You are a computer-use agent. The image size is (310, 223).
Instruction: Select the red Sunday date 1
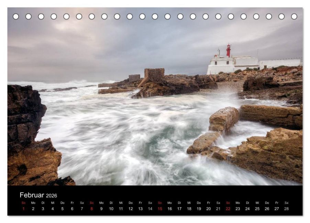(x=23, y=208)
